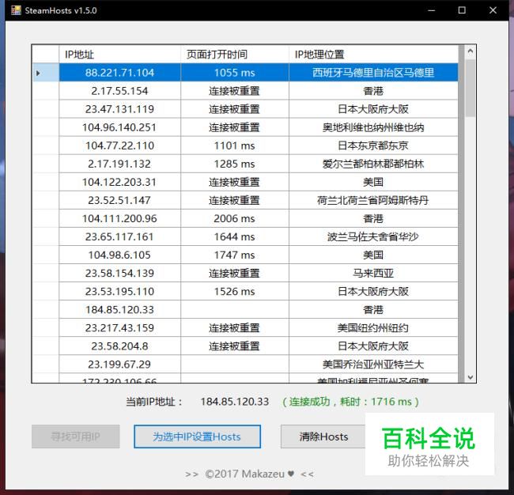Click the green 连接成功 status text
This screenshot has height=495, width=514.
[350, 402]
